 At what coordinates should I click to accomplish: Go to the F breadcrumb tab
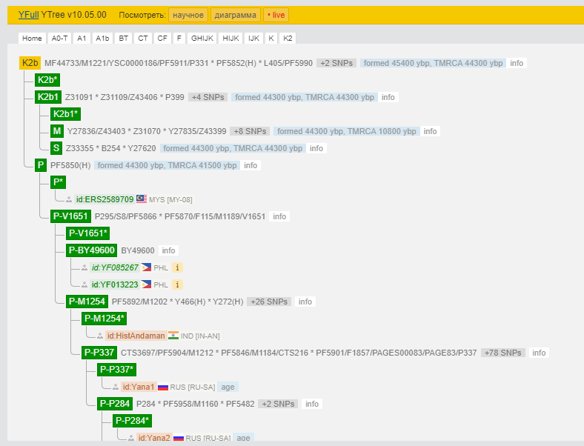tap(179, 38)
